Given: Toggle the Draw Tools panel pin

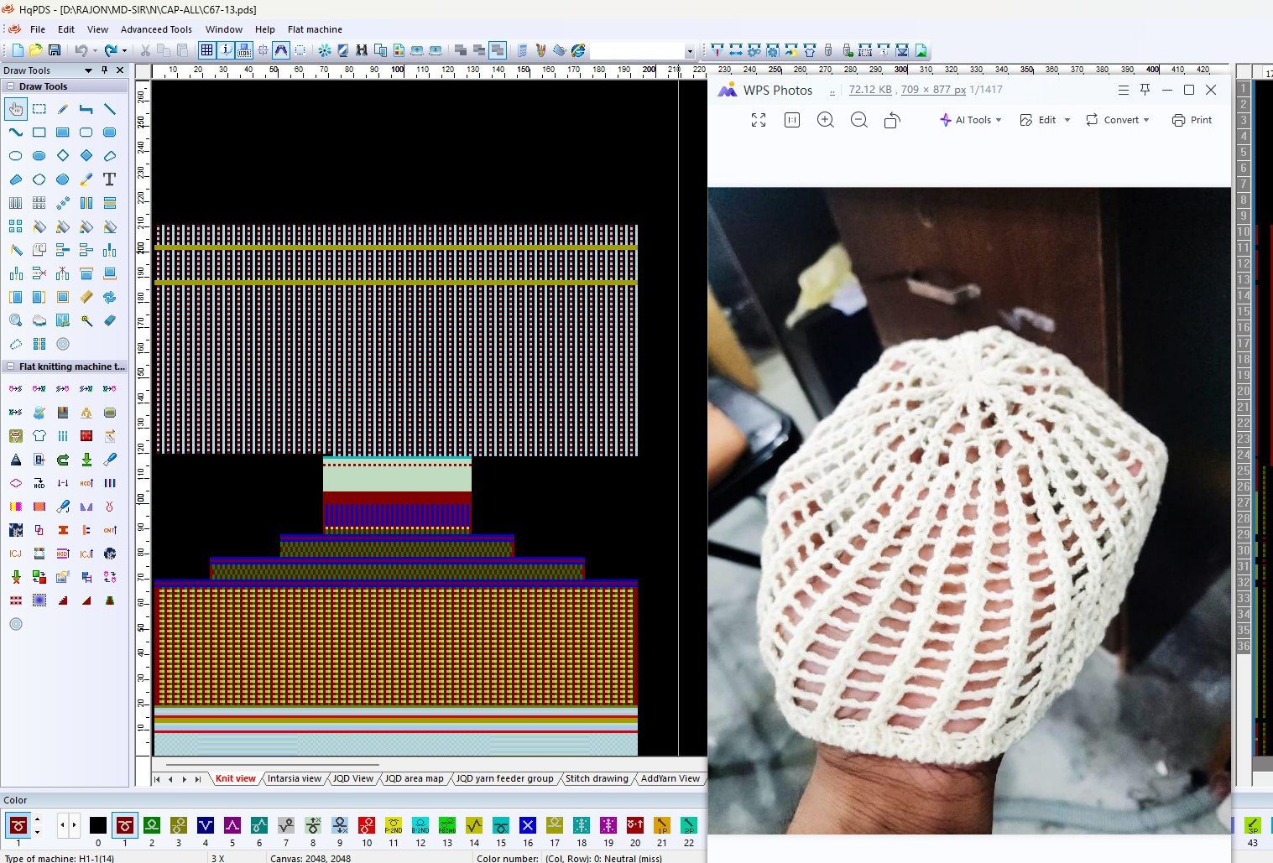Looking at the screenshot, I should tap(104, 70).
